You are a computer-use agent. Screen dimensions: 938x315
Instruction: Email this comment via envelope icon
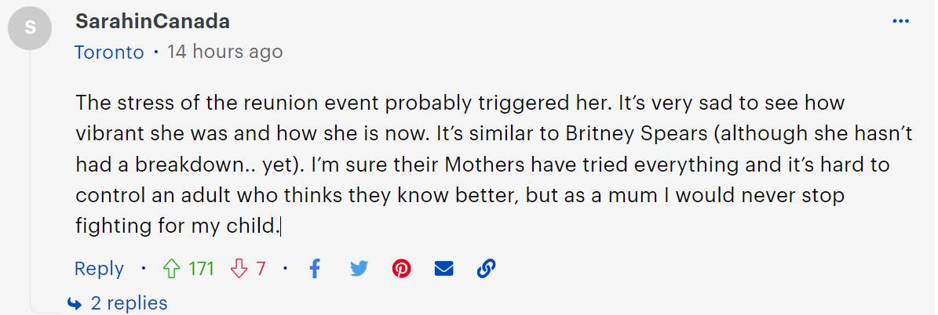click(x=443, y=270)
